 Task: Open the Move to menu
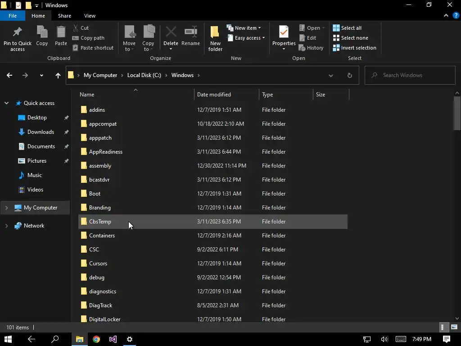(x=129, y=38)
